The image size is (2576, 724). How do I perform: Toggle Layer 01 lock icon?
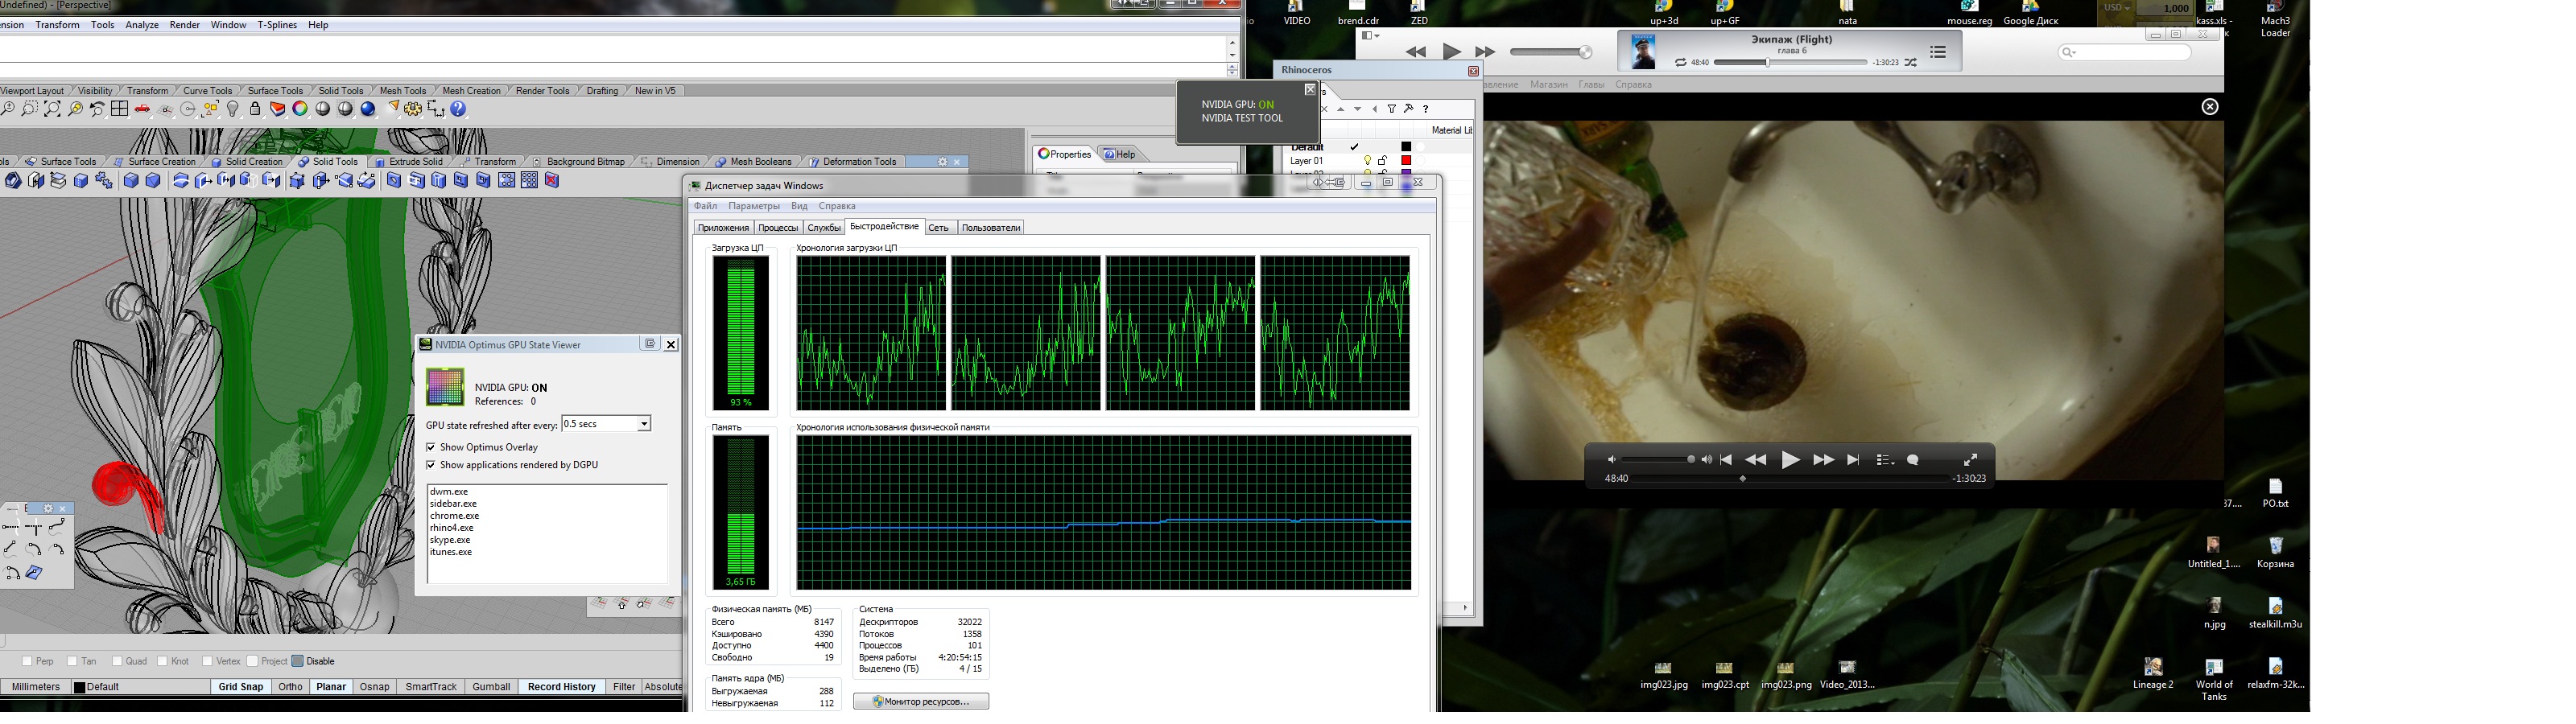click(1382, 161)
